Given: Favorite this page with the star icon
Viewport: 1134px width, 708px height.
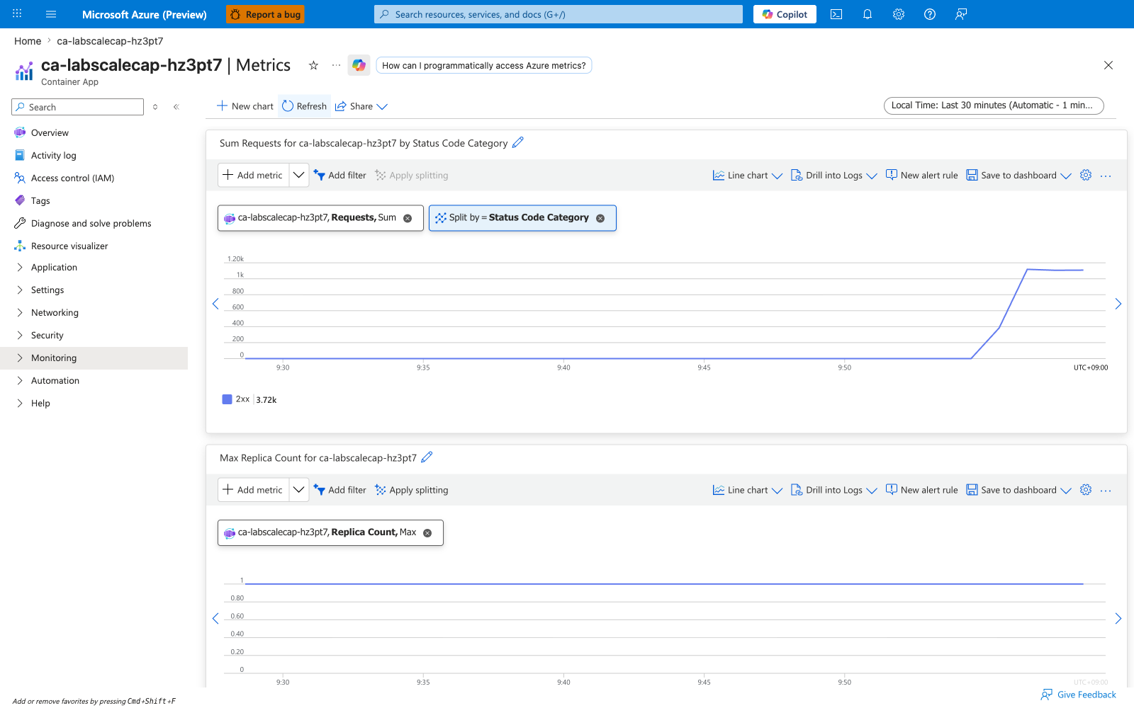Looking at the screenshot, I should [313, 65].
